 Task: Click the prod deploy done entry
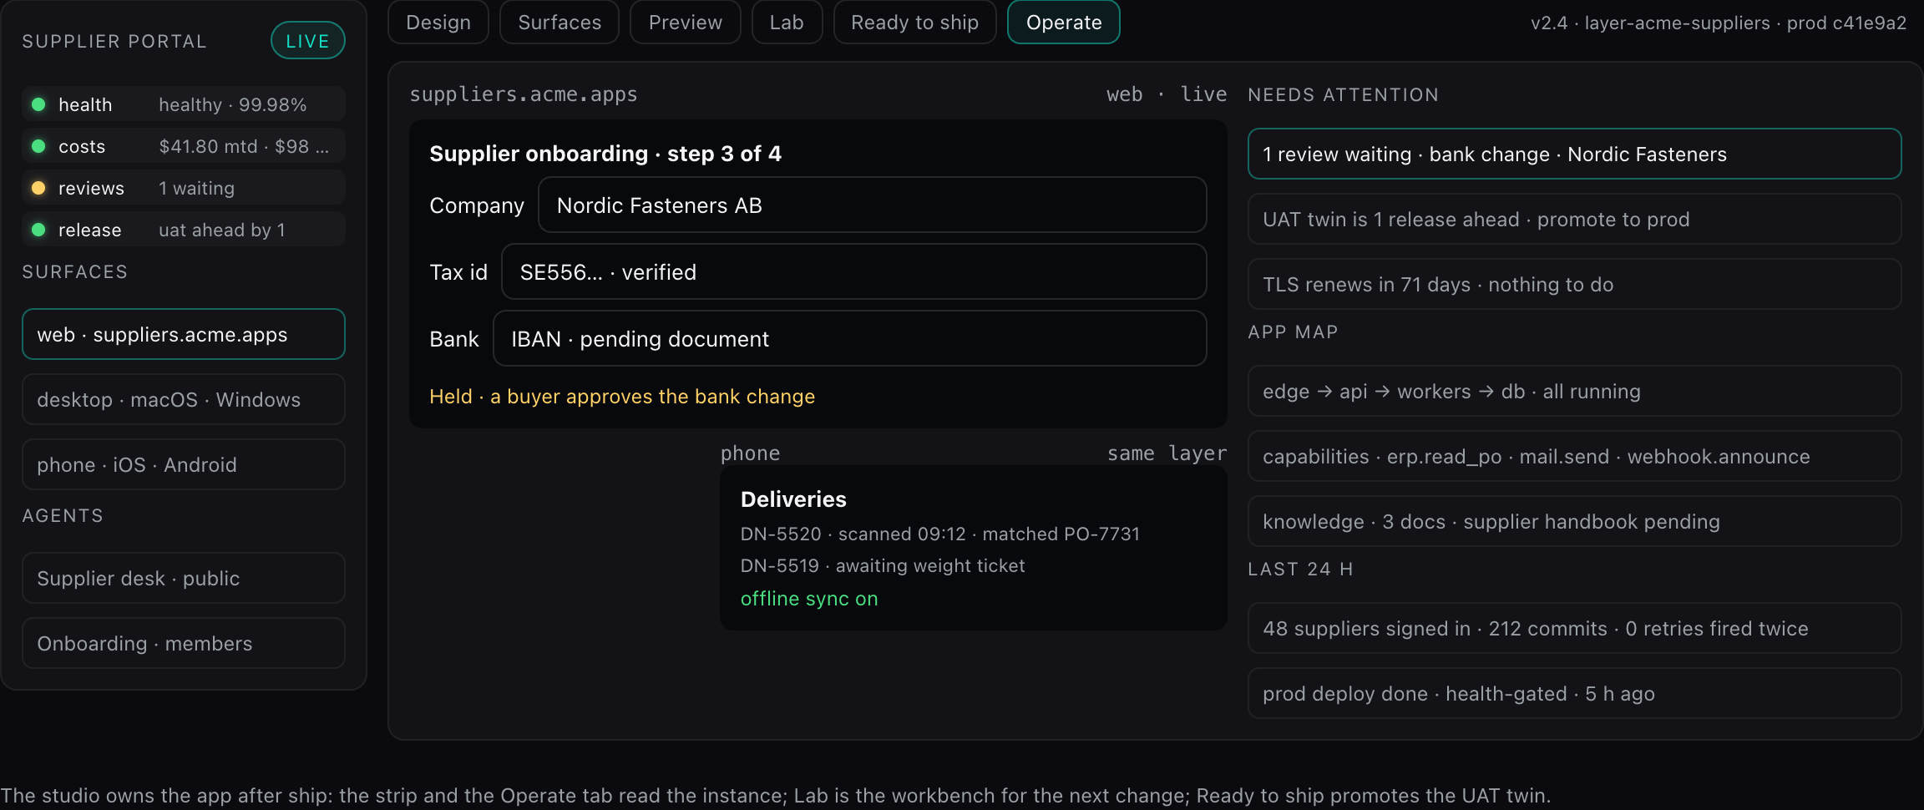pyautogui.click(x=1575, y=693)
